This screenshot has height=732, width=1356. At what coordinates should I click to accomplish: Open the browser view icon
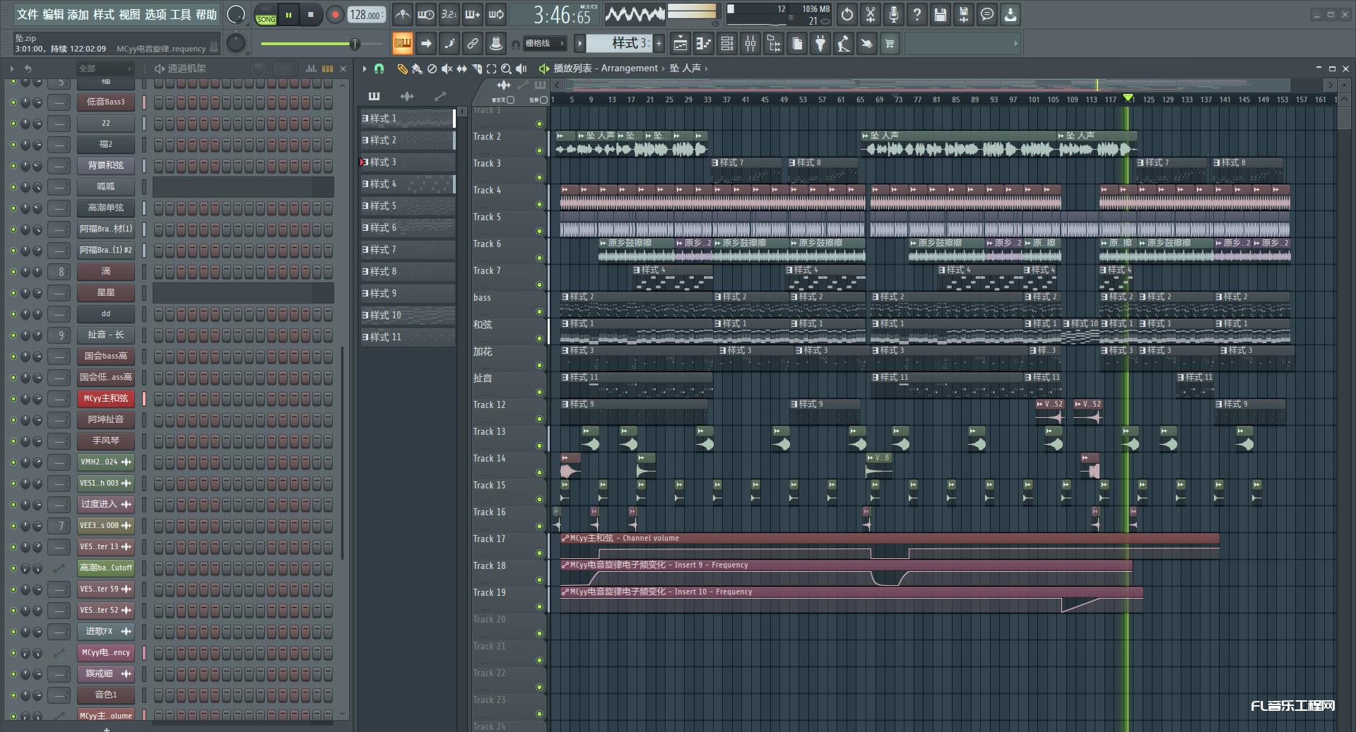(x=774, y=44)
